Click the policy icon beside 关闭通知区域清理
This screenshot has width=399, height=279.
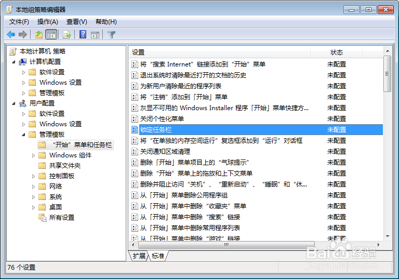(135, 152)
